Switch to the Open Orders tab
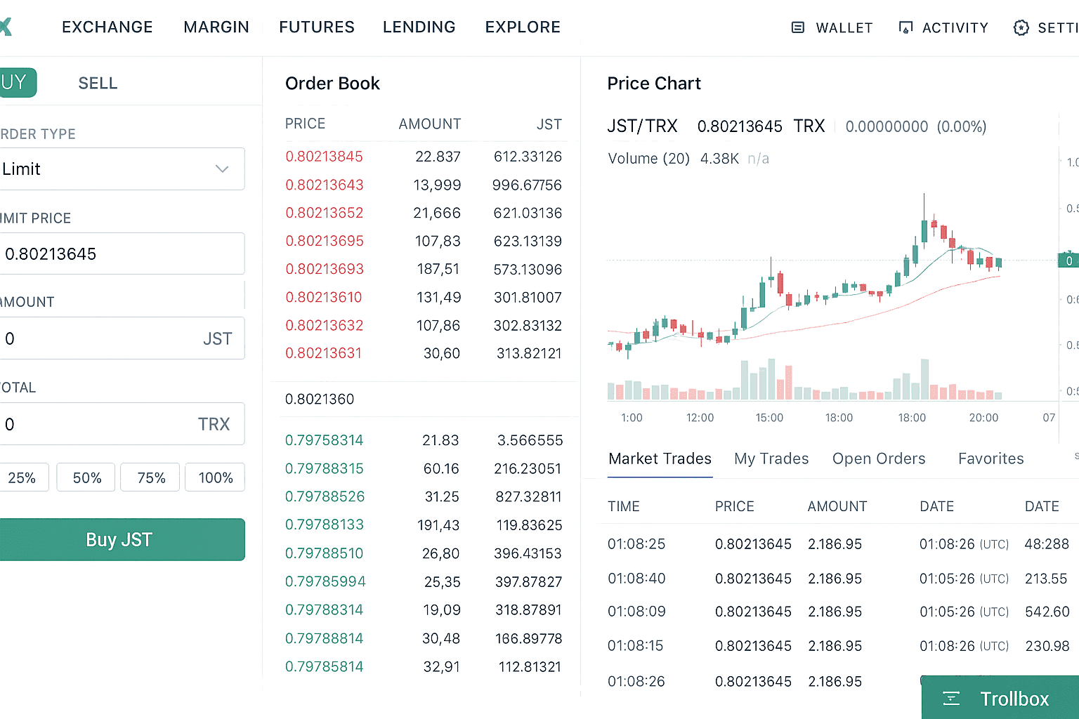Image resolution: width=1079 pixels, height=719 pixels. 878,459
